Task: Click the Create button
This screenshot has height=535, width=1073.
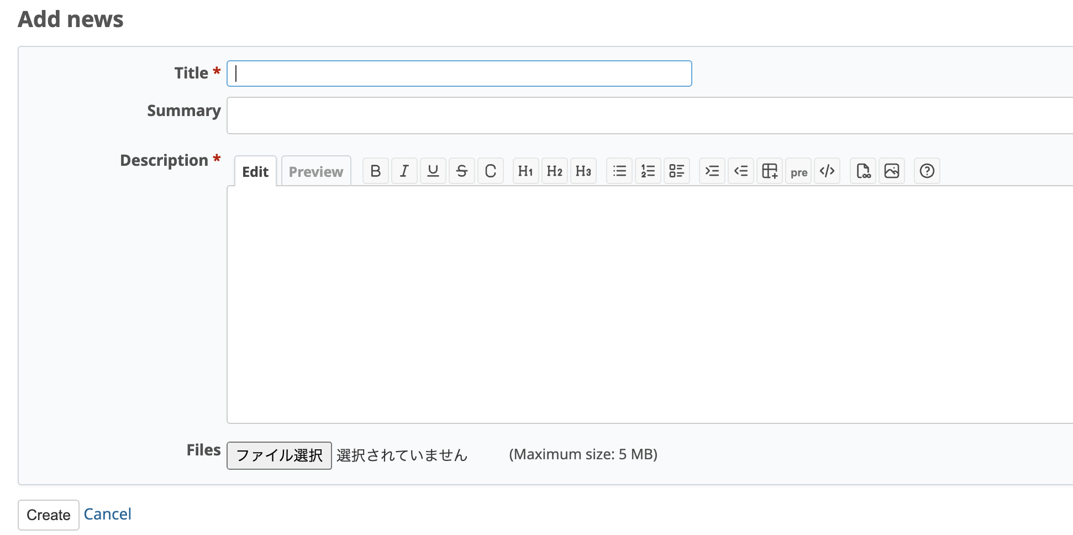Action: click(x=48, y=515)
